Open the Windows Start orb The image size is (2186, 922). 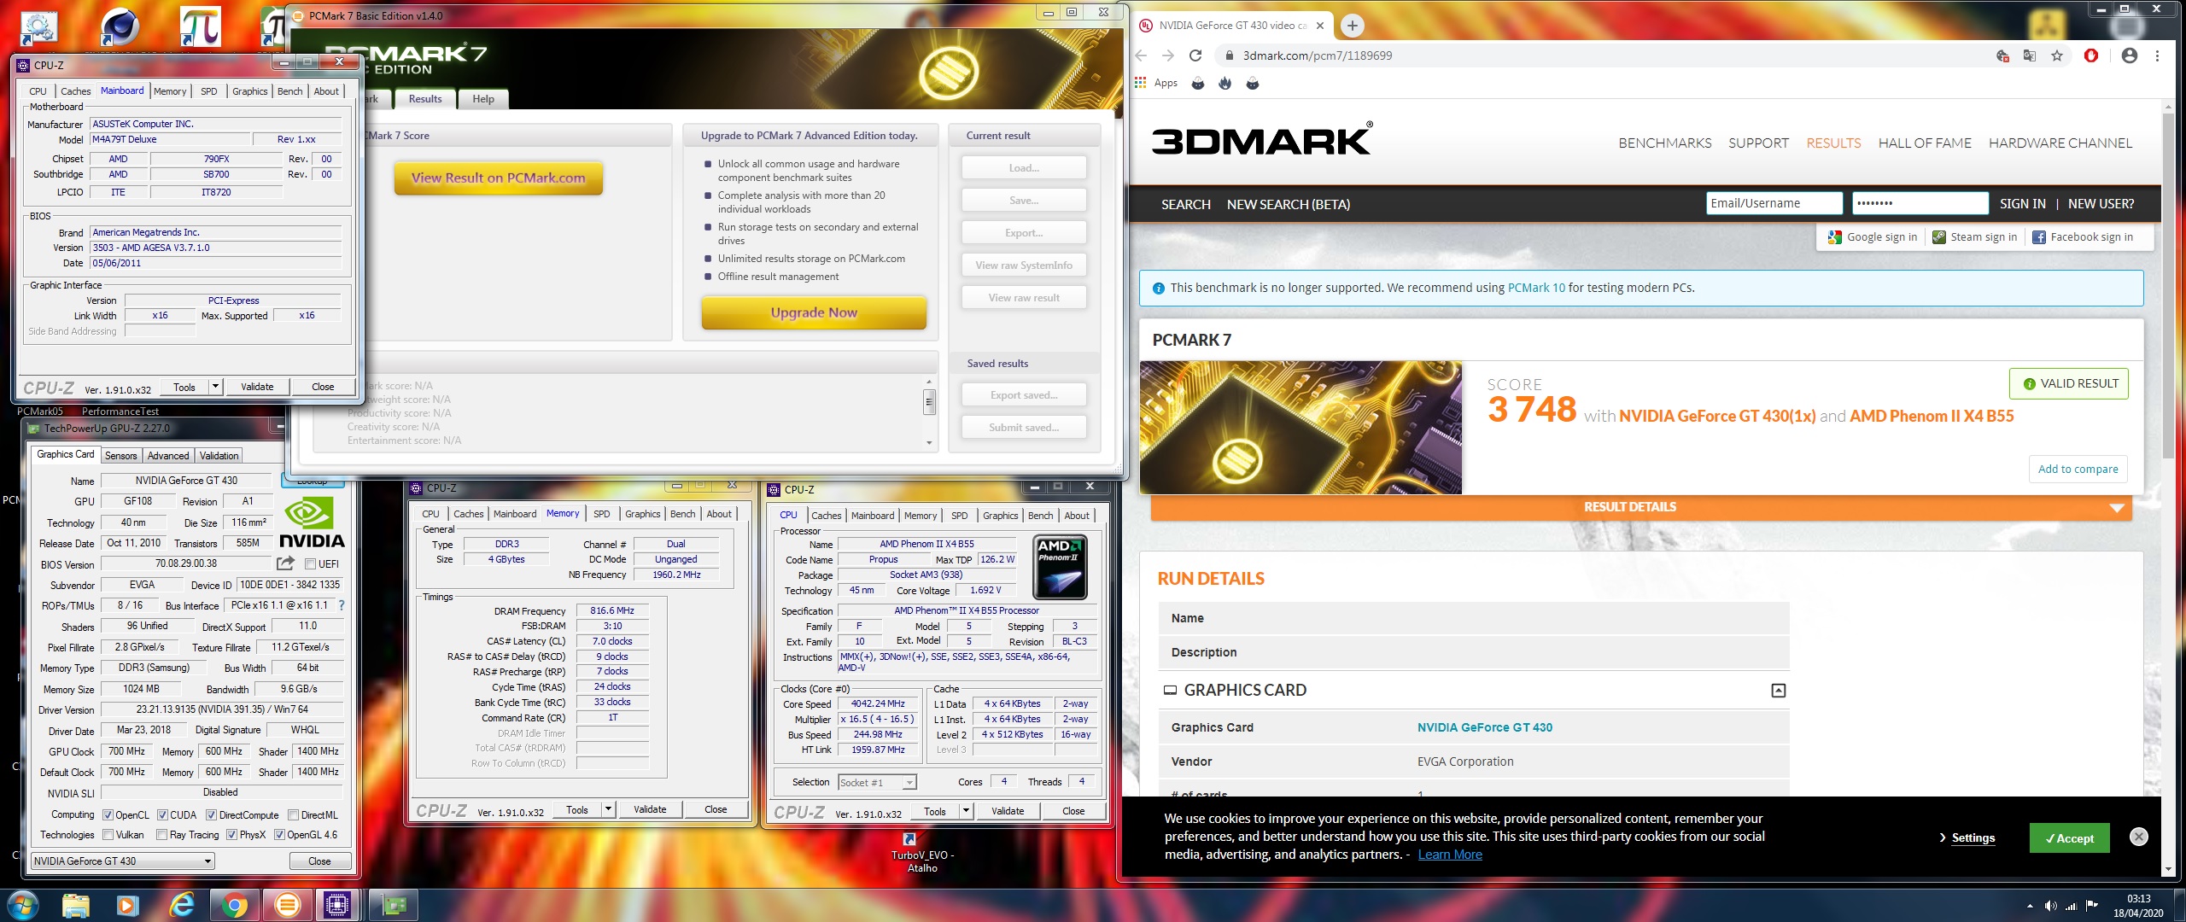(x=23, y=905)
